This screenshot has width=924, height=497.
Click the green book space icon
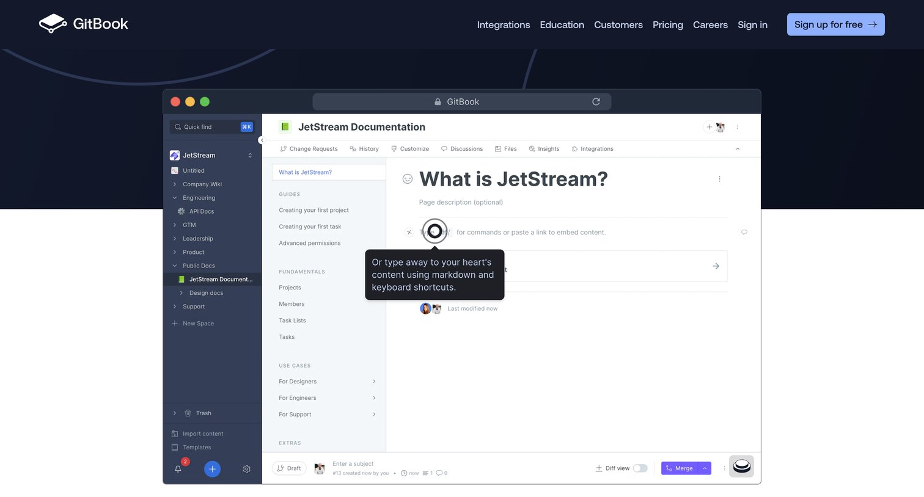[285, 127]
